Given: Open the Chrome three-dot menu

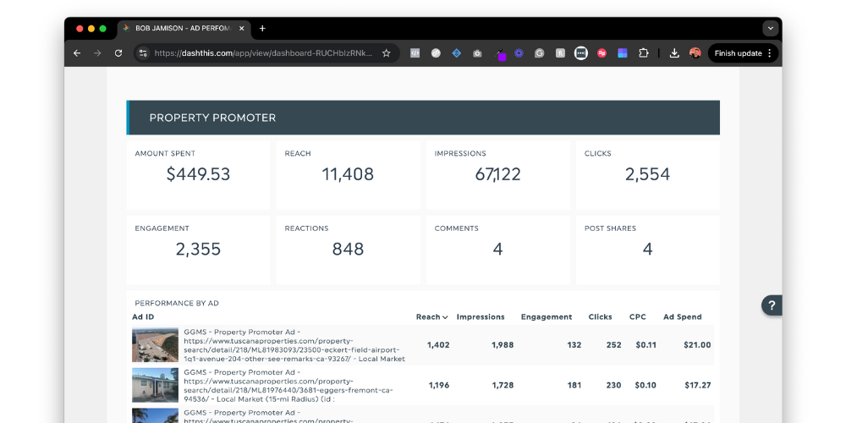Looking at the screenshot, I should point(769,53).
